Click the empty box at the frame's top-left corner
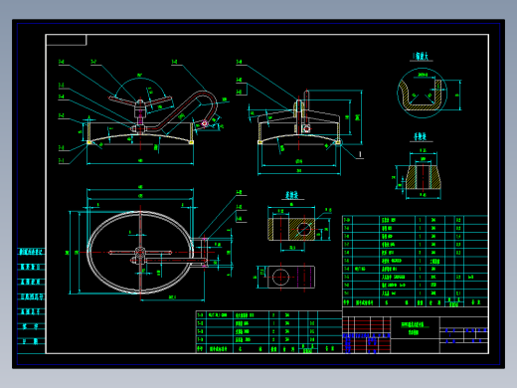The height and width of the screenshot is (388, 517). (x=67, y=40)
